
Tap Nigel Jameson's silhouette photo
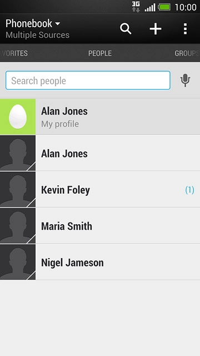tap(18, 262)
